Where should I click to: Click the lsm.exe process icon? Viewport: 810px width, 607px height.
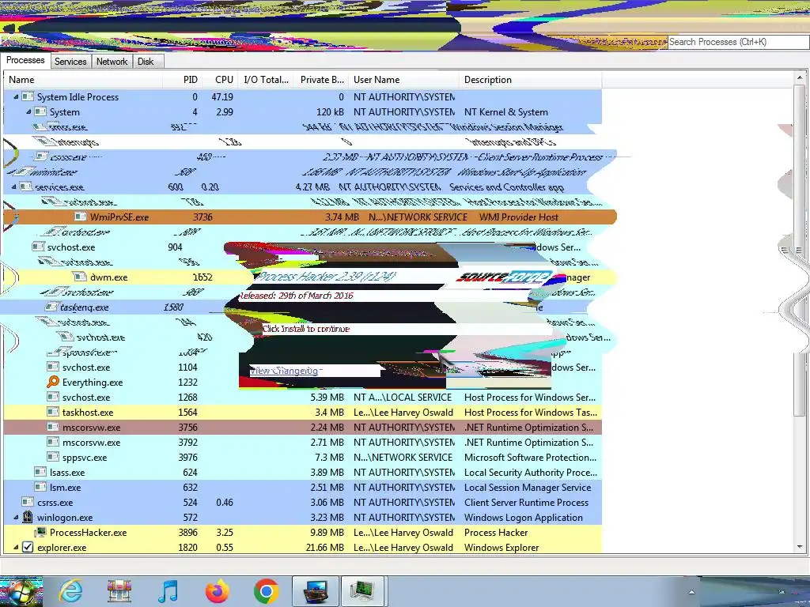point(40,487)
